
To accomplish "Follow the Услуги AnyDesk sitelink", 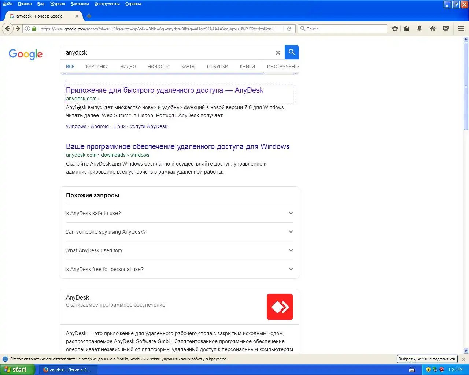I will (148, 126).
